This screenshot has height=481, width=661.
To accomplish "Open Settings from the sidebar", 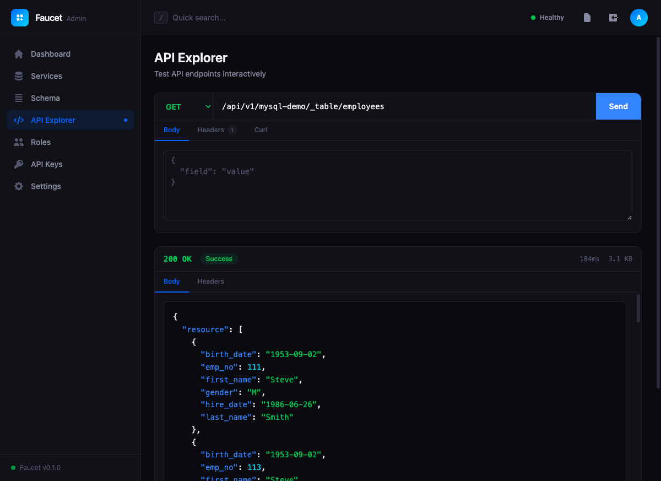I will [70, 186].
